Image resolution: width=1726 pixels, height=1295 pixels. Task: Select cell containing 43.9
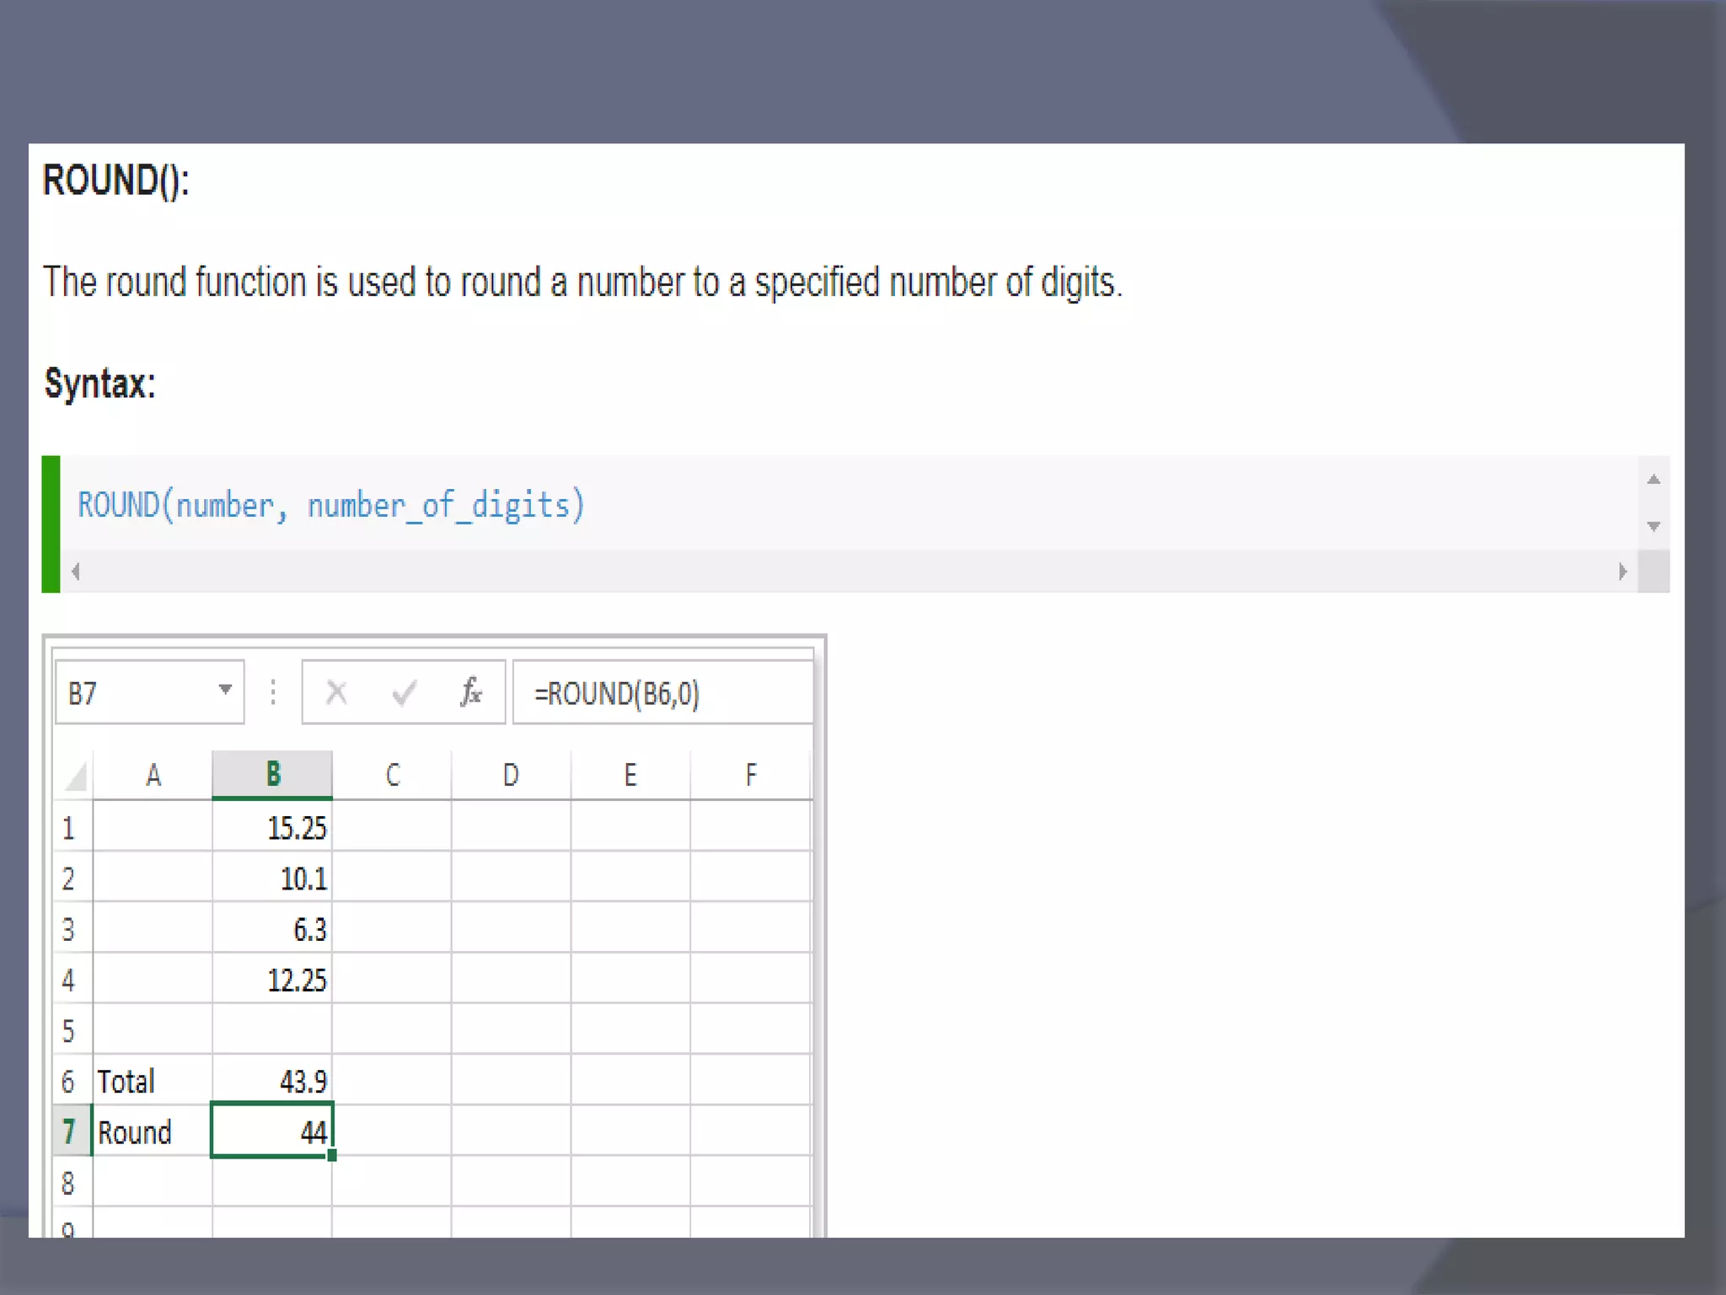pyautogui.click(x=272, y=1081)
